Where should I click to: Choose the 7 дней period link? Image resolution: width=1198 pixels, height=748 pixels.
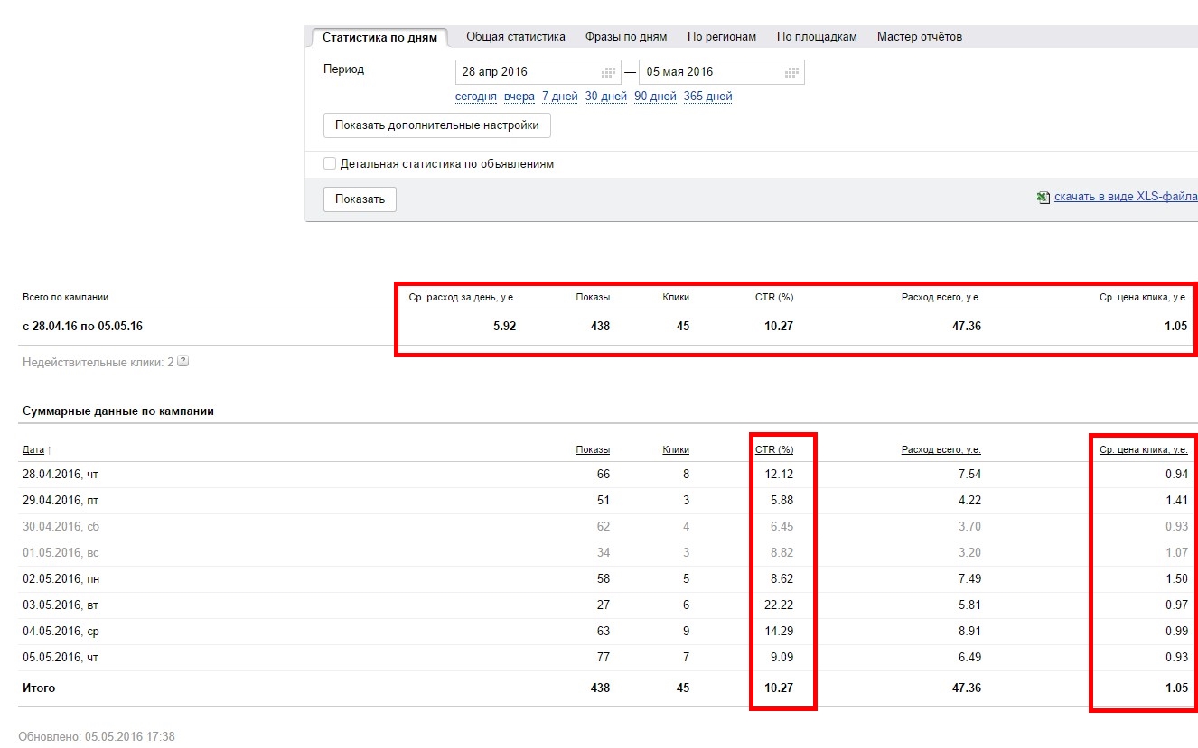559,97
